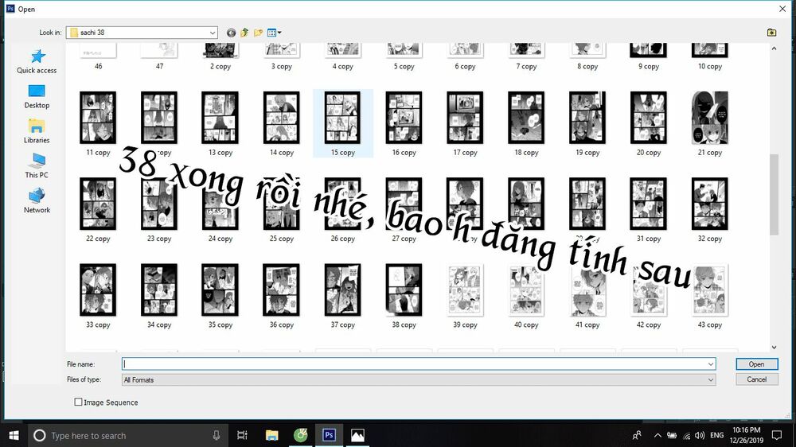
Task: Create a new folder via toolbar icon
Action: [x=258, y=33]
